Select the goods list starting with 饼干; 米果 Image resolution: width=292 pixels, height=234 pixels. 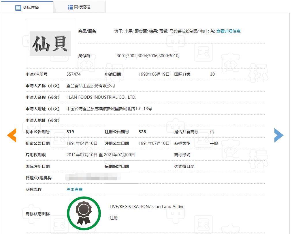[165, 31]
